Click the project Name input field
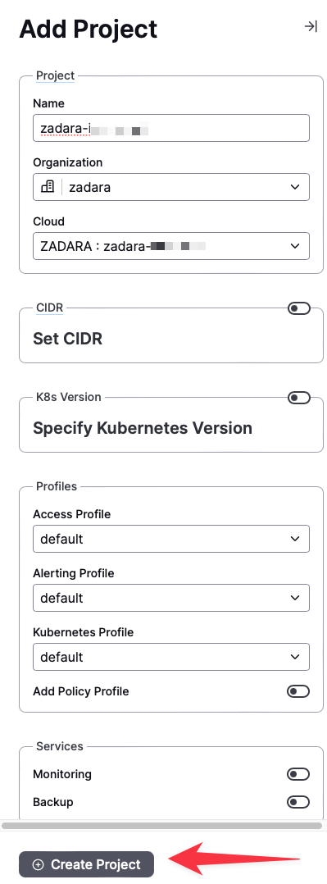Viewport: 327px width, 884px height. click(171, 128)
